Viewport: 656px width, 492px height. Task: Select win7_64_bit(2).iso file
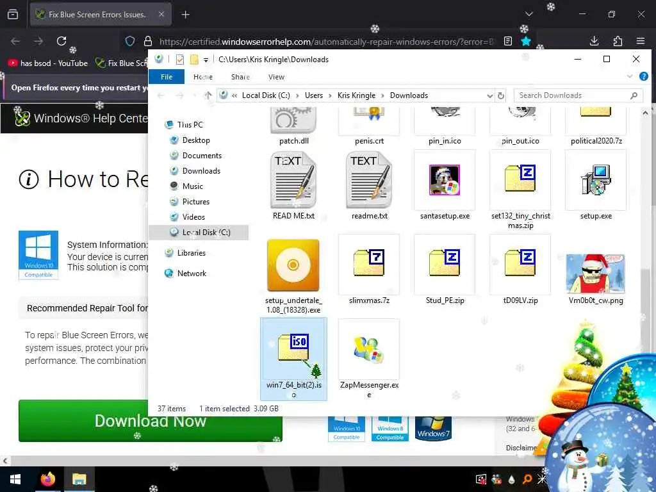click(293, 359)
